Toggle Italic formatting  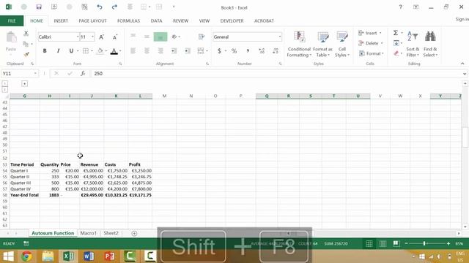58,51
